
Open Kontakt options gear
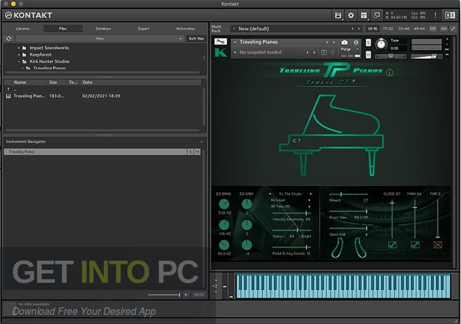[x=351, y=15]
